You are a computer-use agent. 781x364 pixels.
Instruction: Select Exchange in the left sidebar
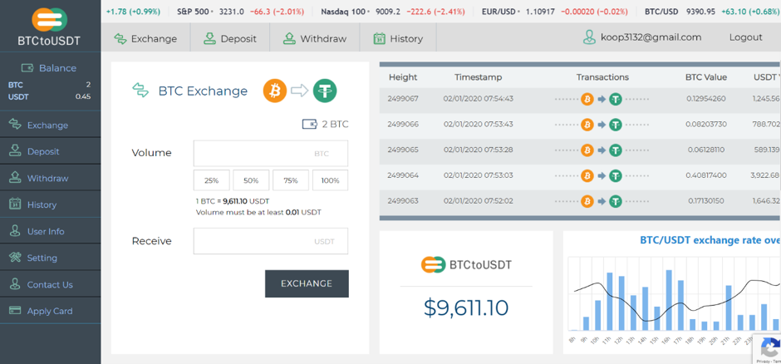(x=50, y=125)
